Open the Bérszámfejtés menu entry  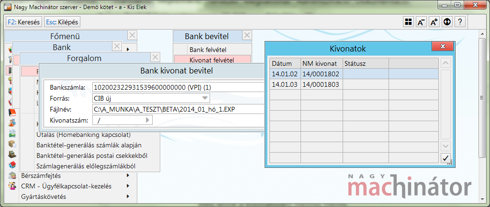click(41, 176)
